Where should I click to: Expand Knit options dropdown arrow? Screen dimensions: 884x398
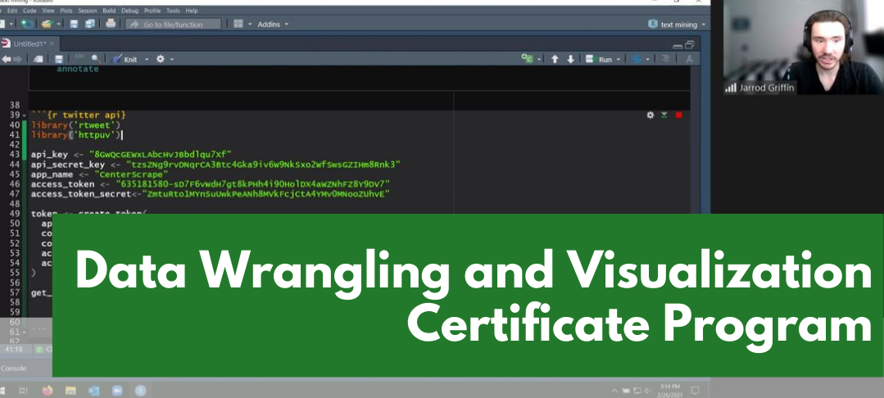coord(147,60)
